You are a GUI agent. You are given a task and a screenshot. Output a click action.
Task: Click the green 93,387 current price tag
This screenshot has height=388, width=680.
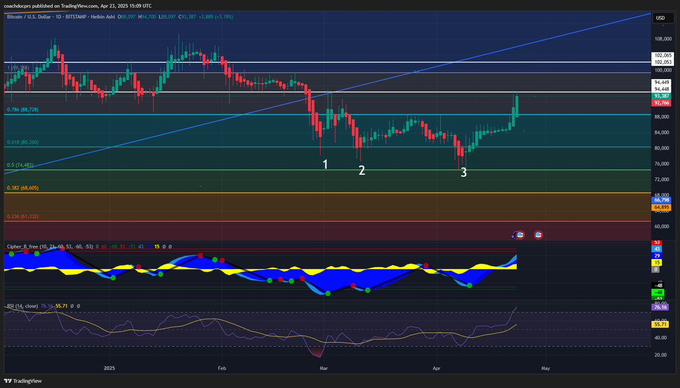pos(661,96)
